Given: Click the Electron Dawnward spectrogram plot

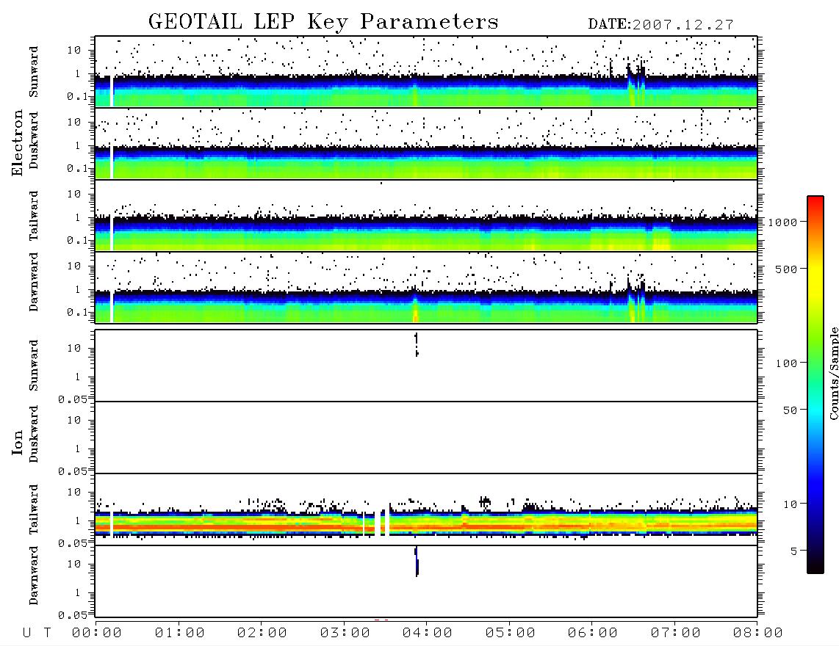Looking at the screenshot, I should tap(426, 287).
